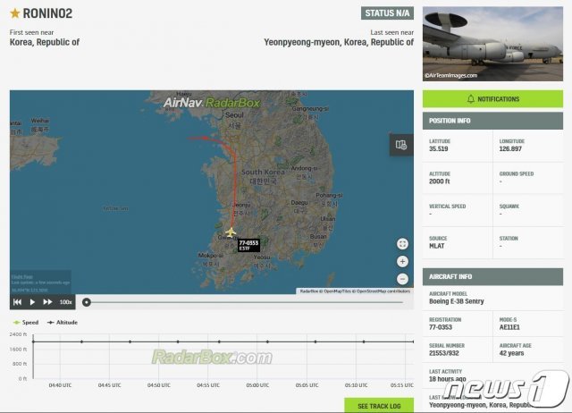The width and height of the screenshot is (572, 413).
Task: Fast forward the flight replay
Action: (x=47, y=302)
